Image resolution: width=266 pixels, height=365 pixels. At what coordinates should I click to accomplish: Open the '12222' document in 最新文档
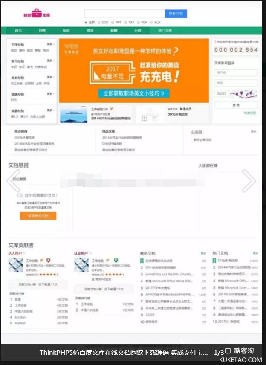coord(150,315)
